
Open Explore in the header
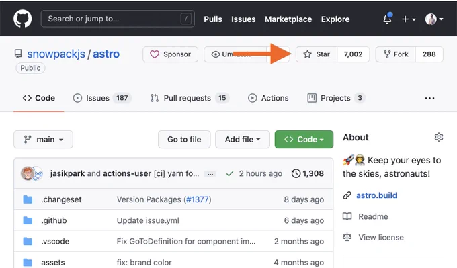tap(335, 19)
